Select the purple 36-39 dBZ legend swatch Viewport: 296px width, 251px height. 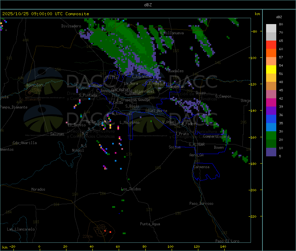click(x=271, y=111)
